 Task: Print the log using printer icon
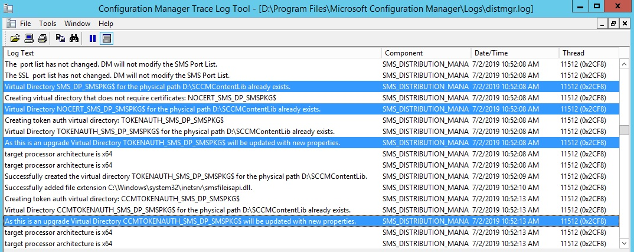coord(43,38)
